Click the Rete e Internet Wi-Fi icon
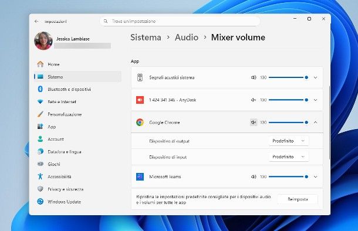 click(40, 101)
